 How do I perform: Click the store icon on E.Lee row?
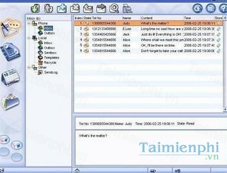coord(218,29)
